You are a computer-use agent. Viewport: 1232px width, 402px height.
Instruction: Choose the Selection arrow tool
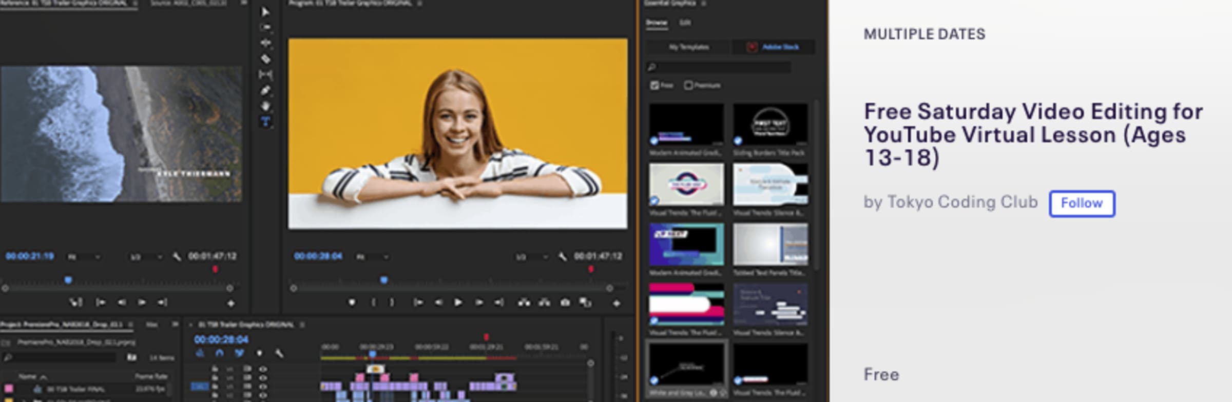coord(265,12)
